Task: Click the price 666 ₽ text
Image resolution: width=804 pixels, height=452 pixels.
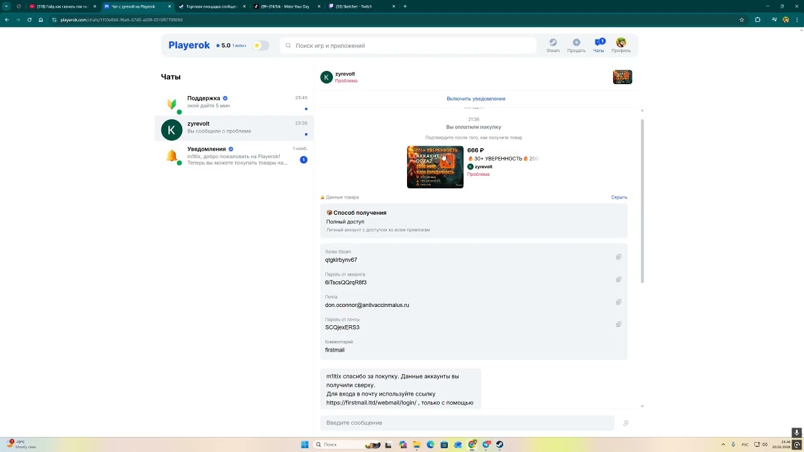Action: click(475, 151)
